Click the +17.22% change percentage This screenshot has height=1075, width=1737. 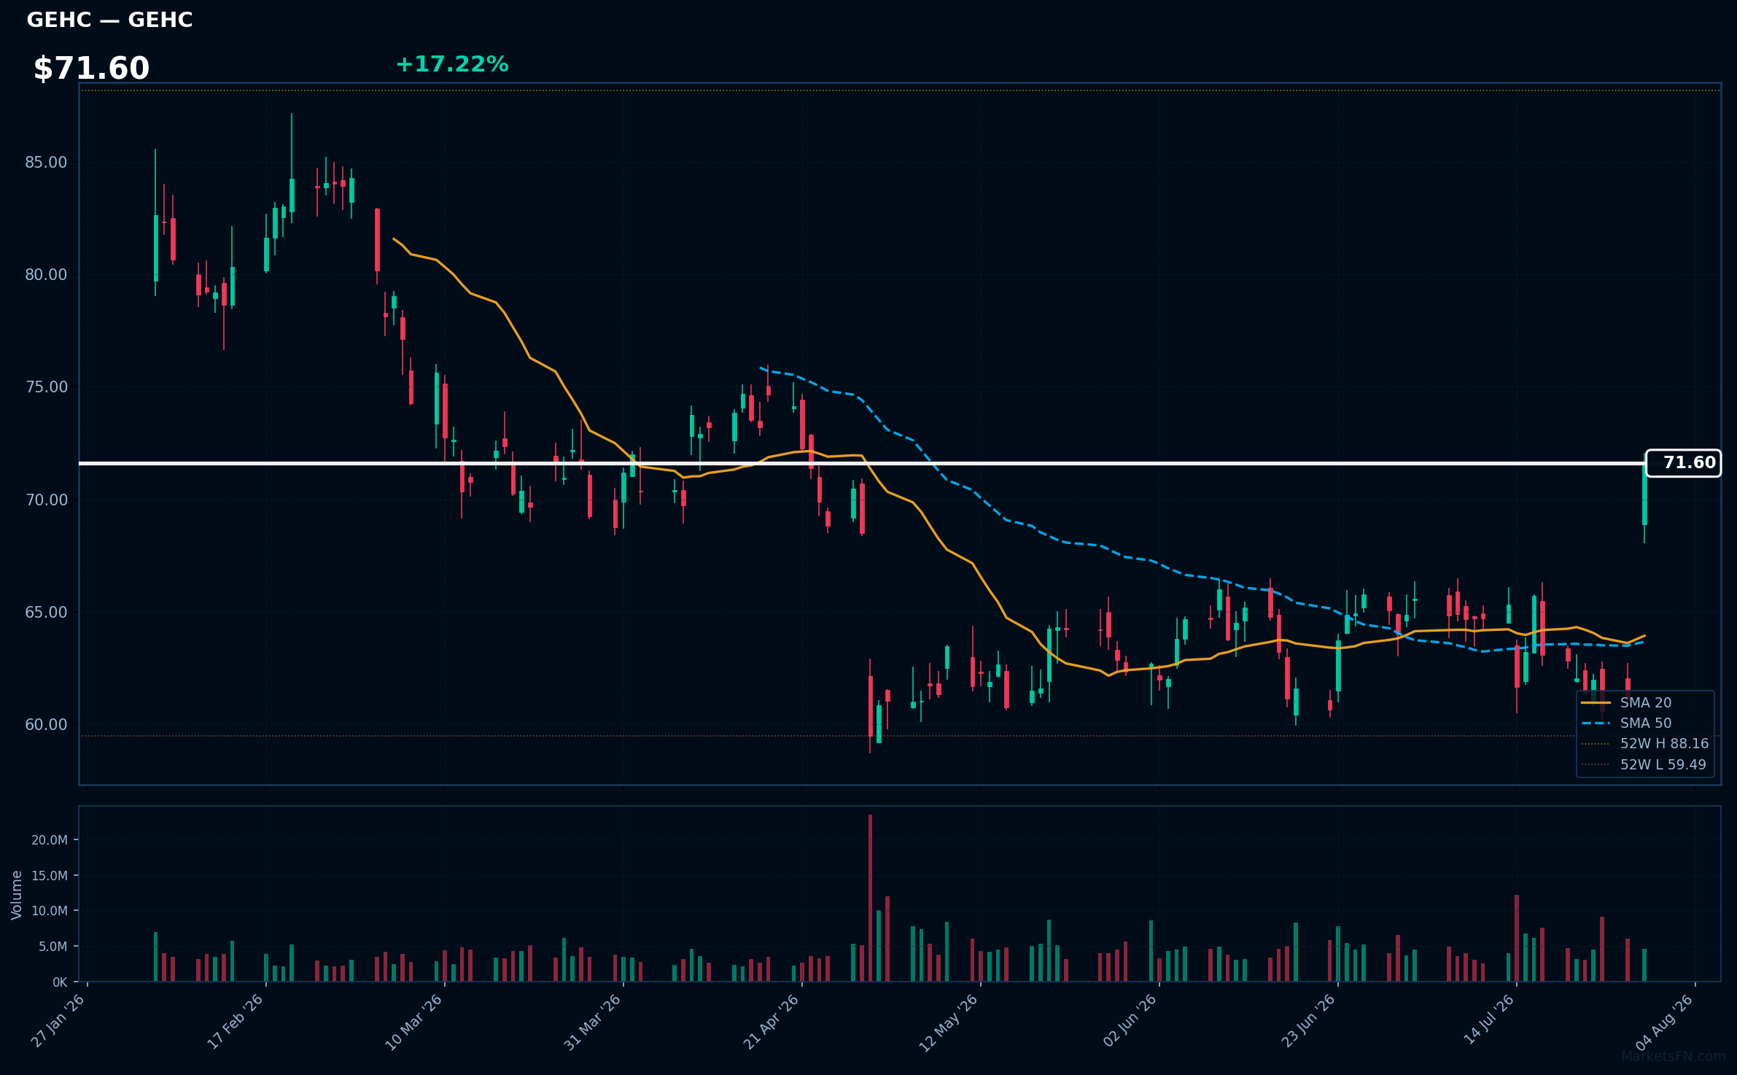452,64
